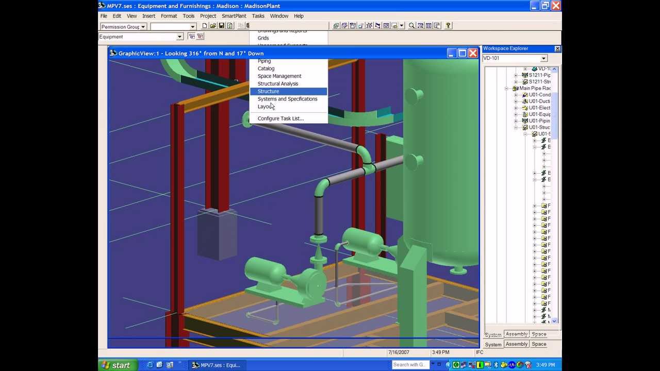
Task: Choose Systems and Specifications task
Action: [288, 99]
